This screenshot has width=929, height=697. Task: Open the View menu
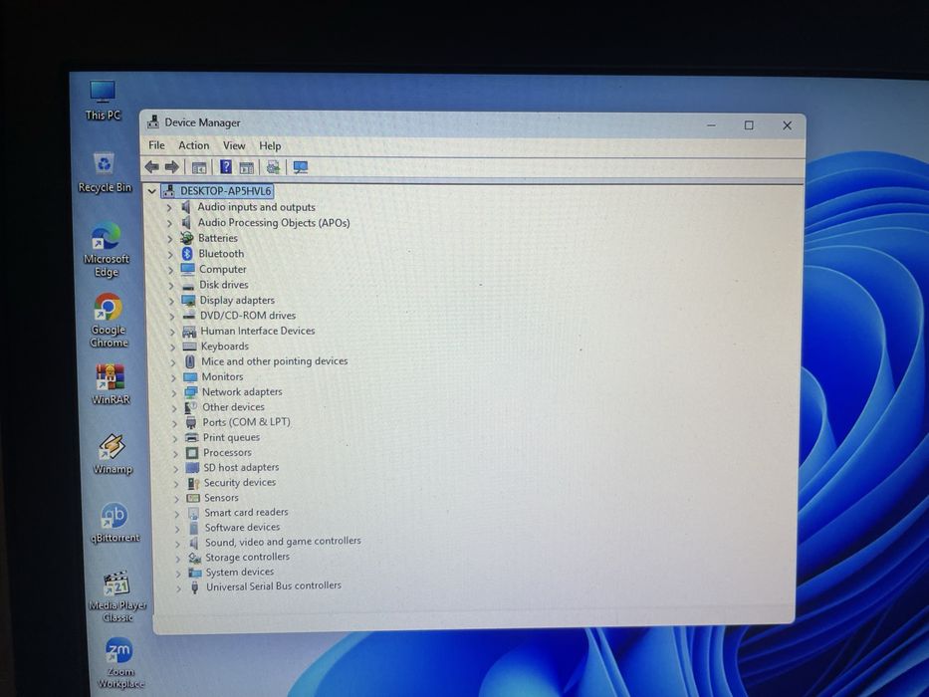pyautogui.click(x=234, y=145)
